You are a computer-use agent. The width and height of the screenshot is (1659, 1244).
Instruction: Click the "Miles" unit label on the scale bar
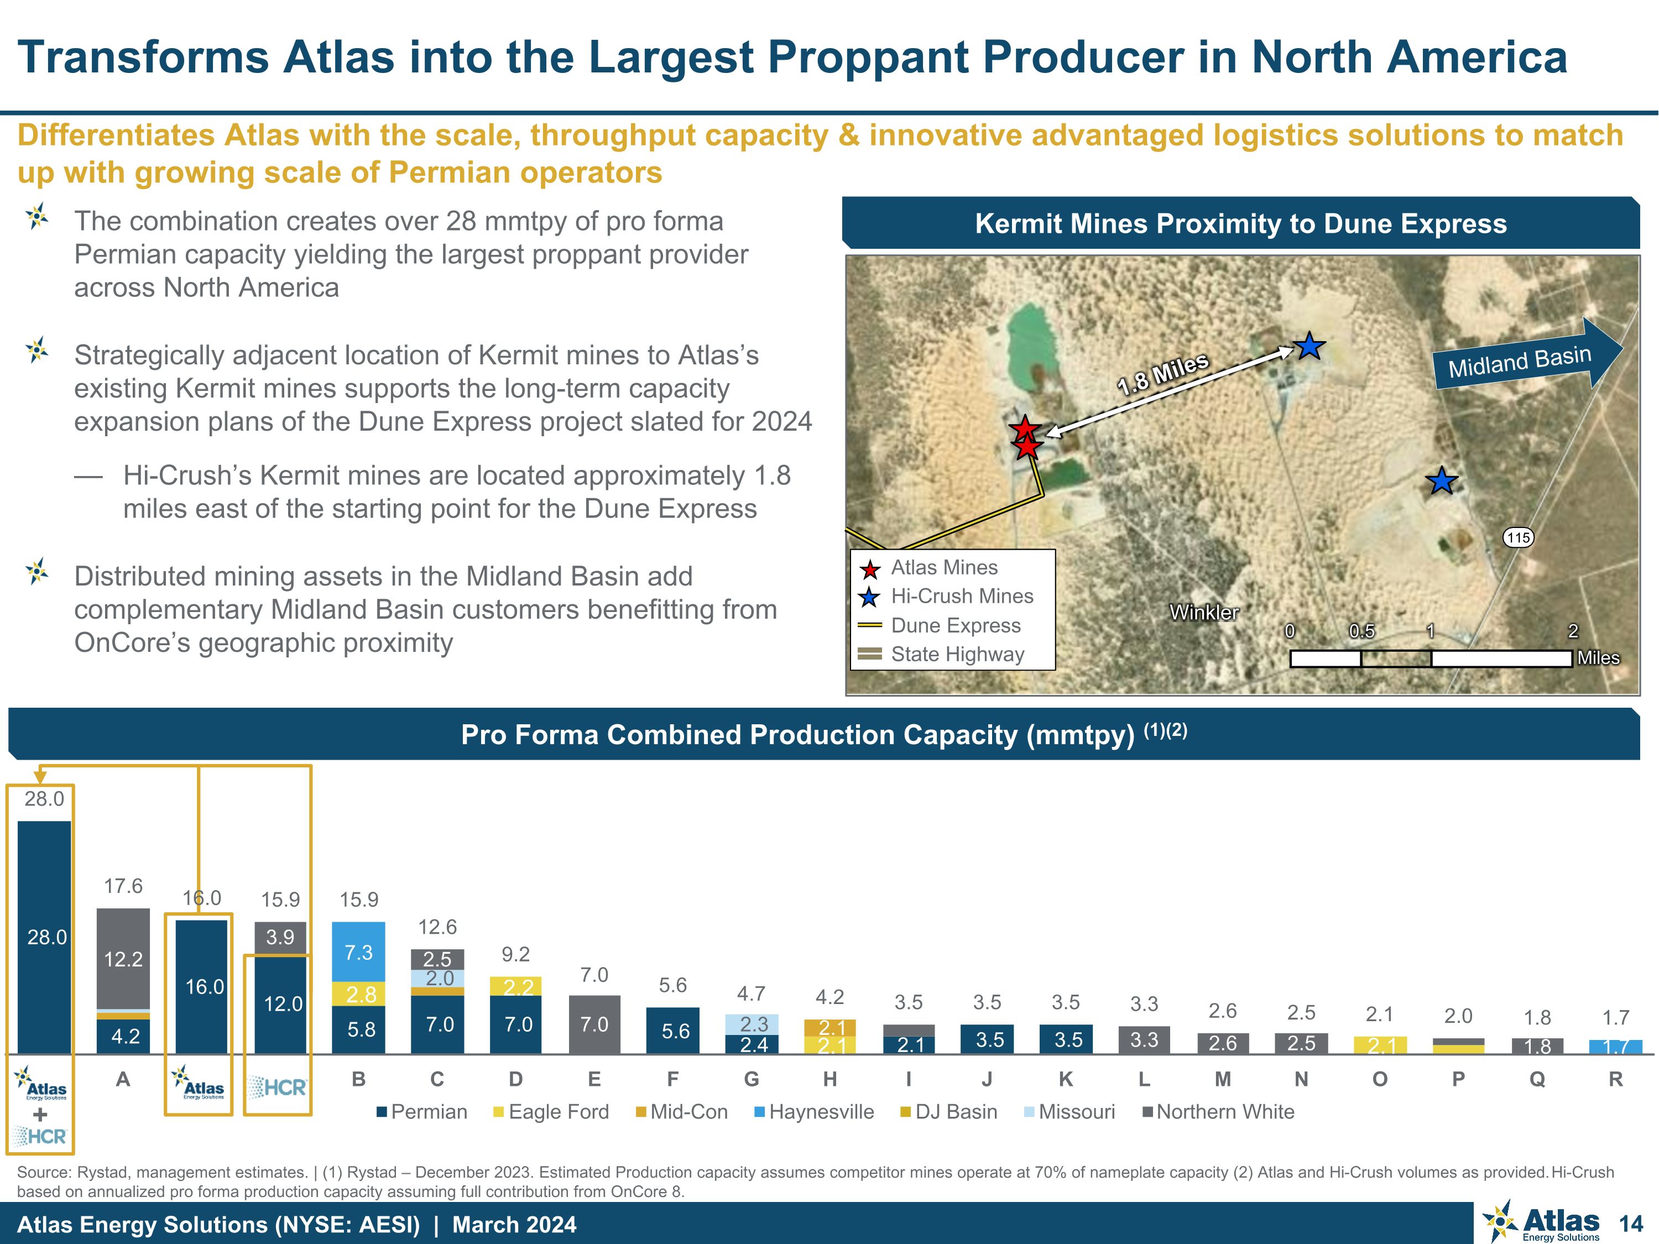(x=1598, y=657)
